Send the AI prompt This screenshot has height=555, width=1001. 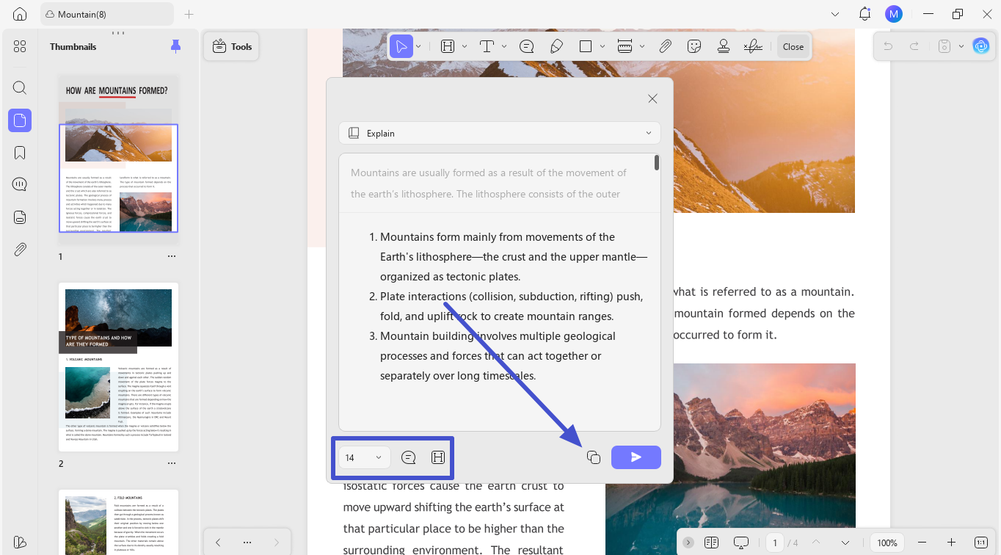636,457
